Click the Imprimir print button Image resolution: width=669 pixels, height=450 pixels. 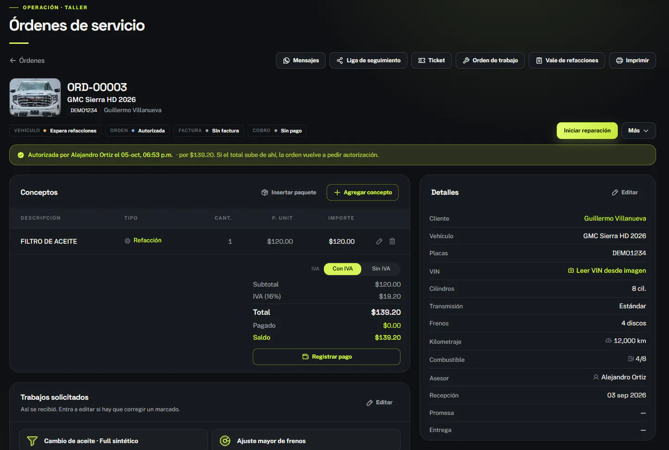pos(633,60)
